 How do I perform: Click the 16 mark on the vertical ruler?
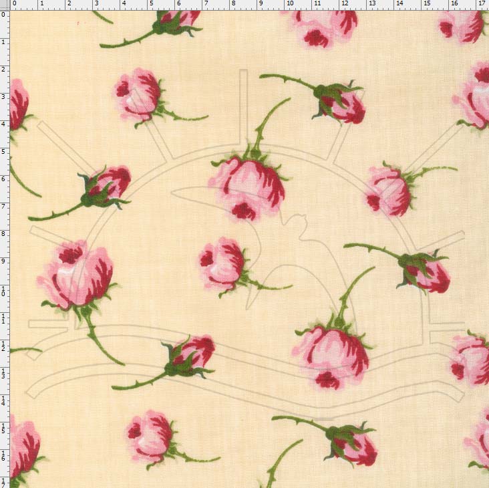click(x=3, y=456)
